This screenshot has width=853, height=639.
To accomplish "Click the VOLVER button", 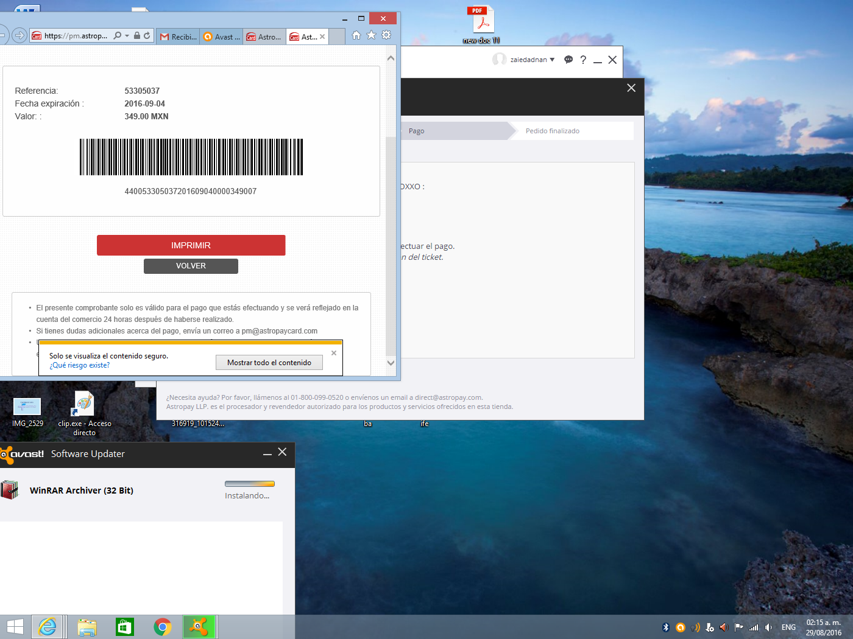I will (x=191, y=266).
